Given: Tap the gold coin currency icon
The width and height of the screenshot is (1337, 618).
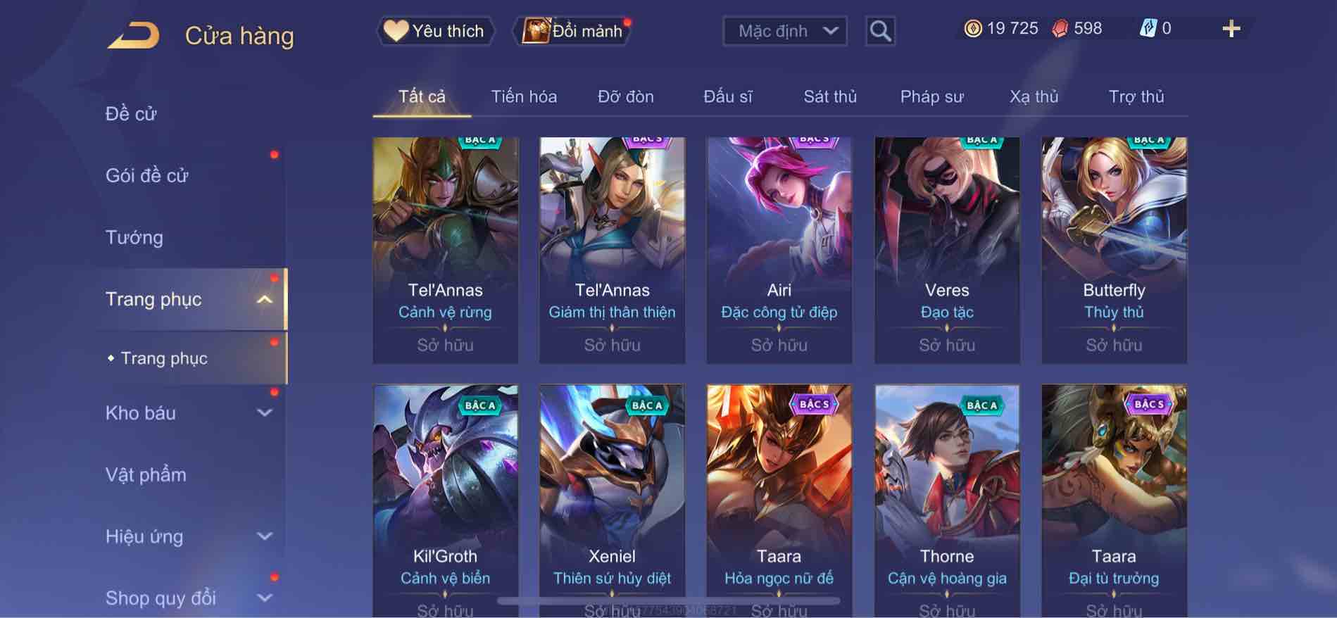Looking at the screenshot, I should (972, 29).
